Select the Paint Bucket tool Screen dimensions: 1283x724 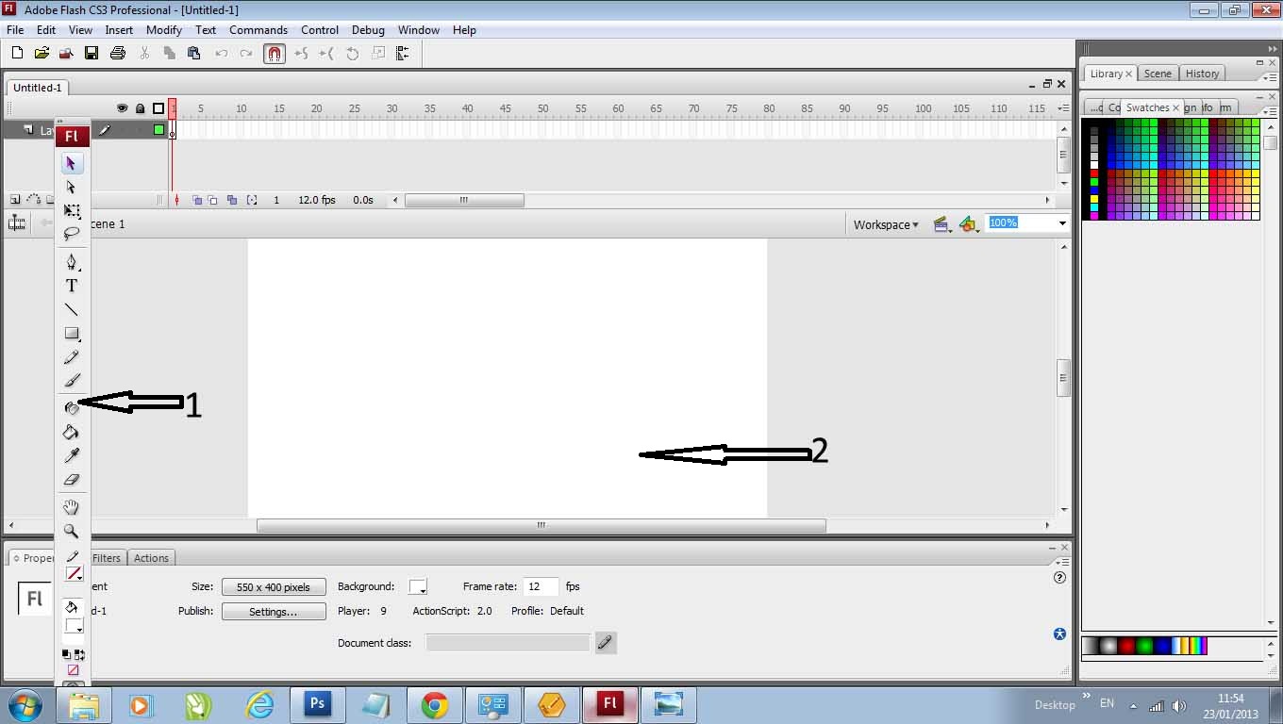(71, 432)
